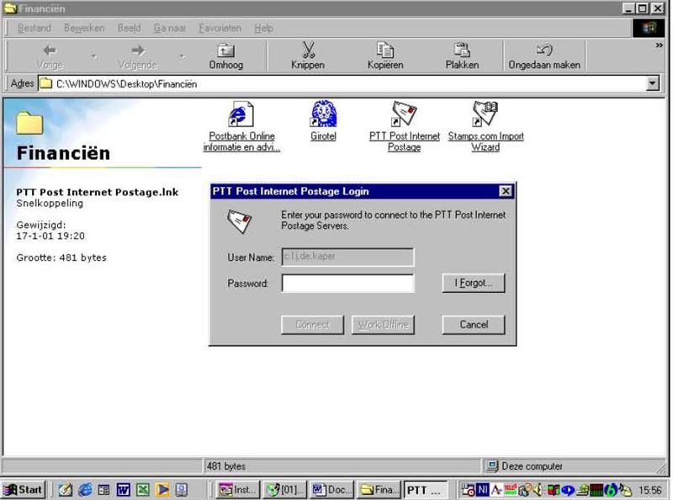Image resolution: width=673 pixels, height=500 pixels.
Task: Click the Omhoog (up folder) toolbar button
Action: 225,56
